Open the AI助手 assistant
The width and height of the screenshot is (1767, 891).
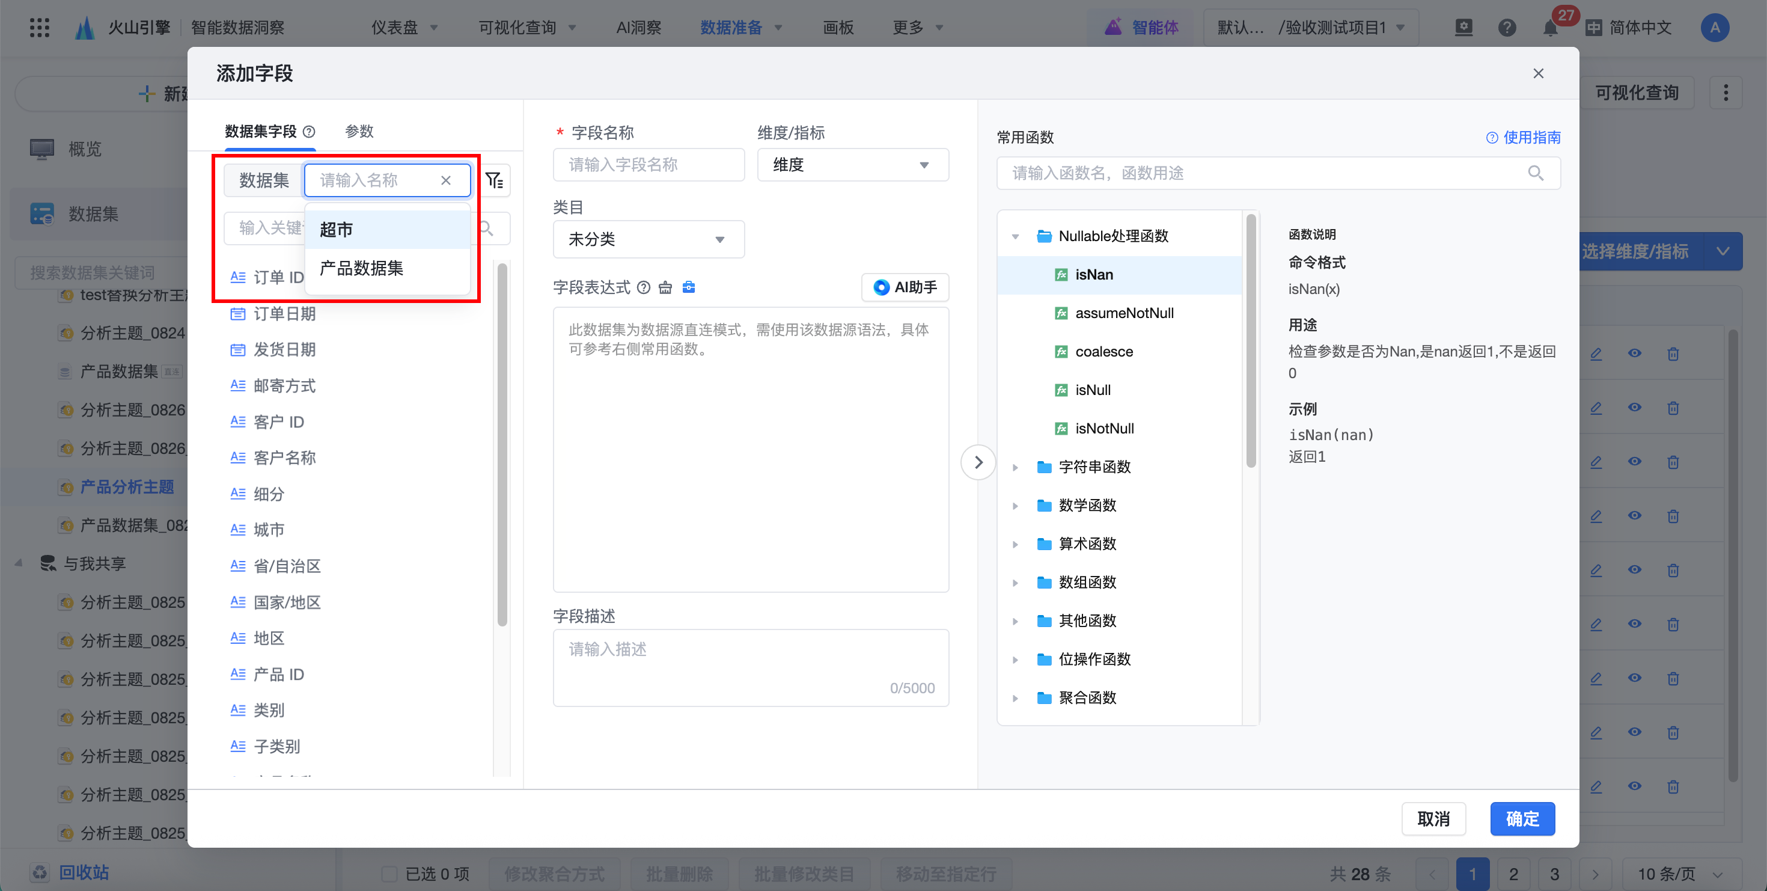pyautogui.click(x=905, y=287)
